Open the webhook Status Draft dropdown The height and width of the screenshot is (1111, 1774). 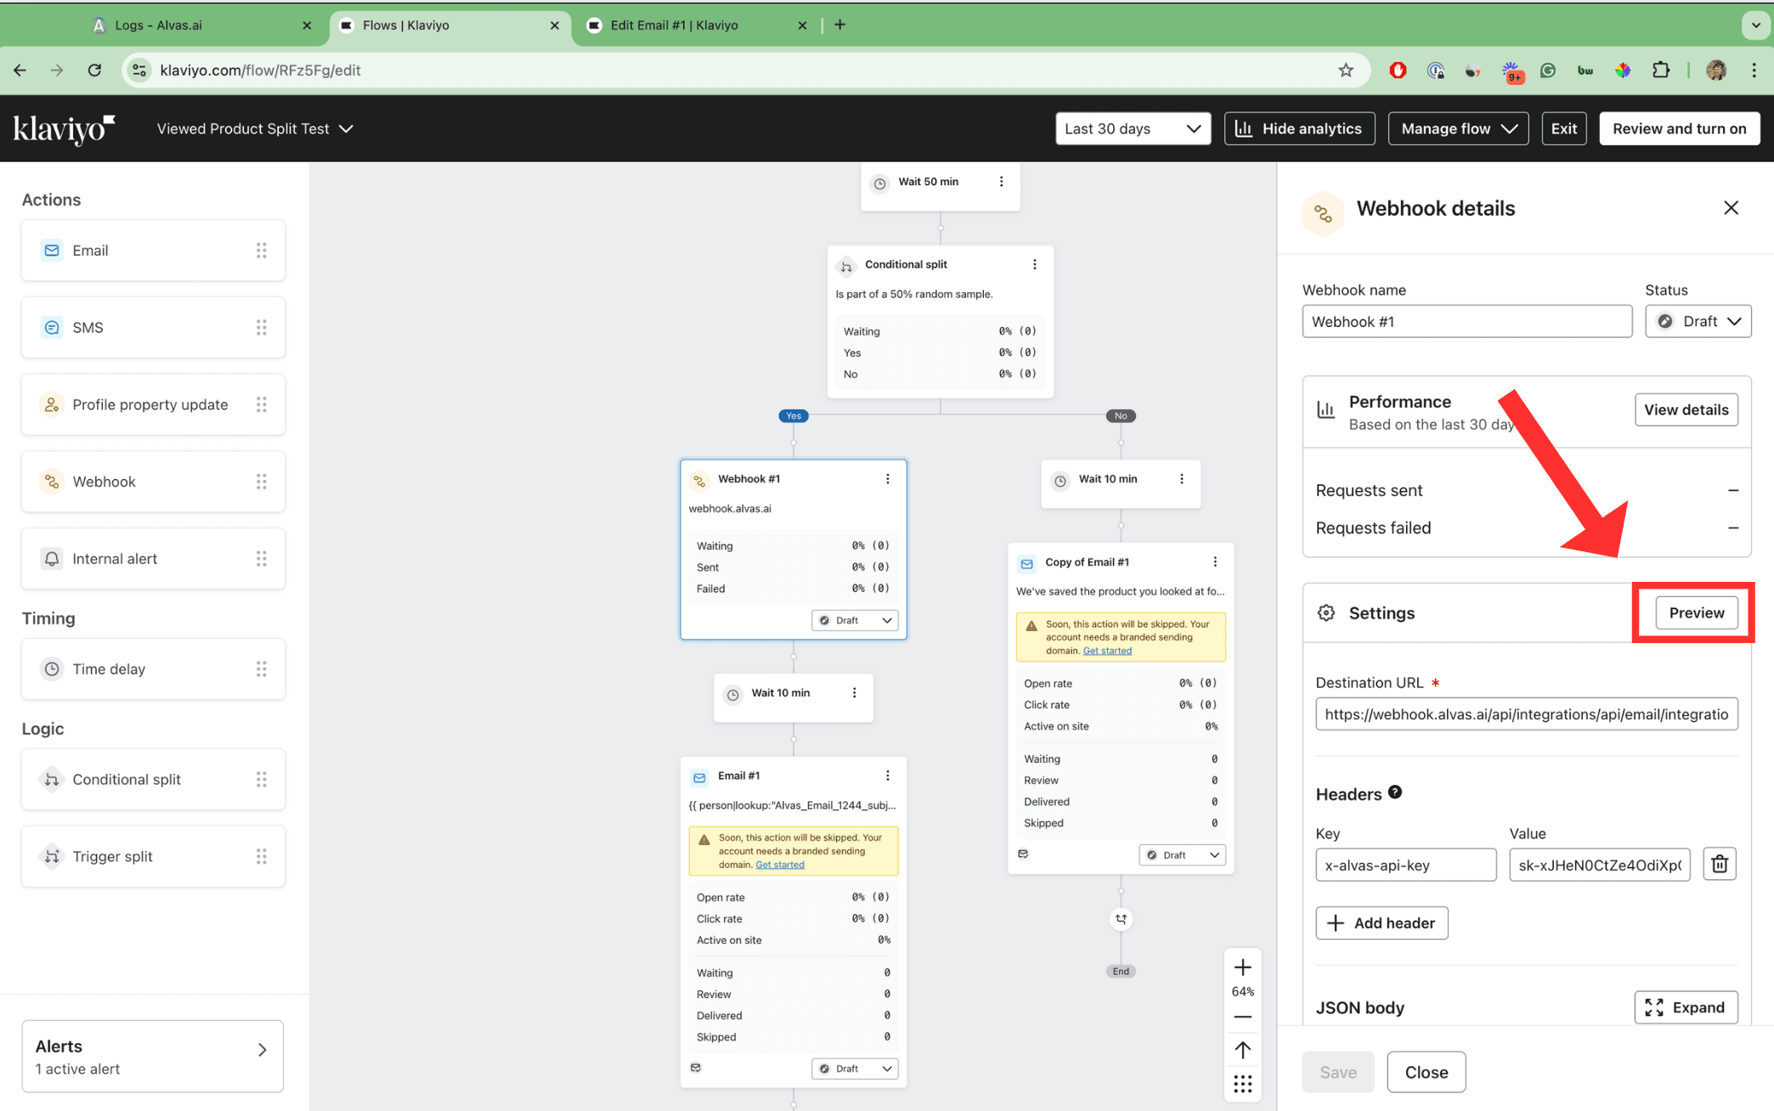(1698, 322)
